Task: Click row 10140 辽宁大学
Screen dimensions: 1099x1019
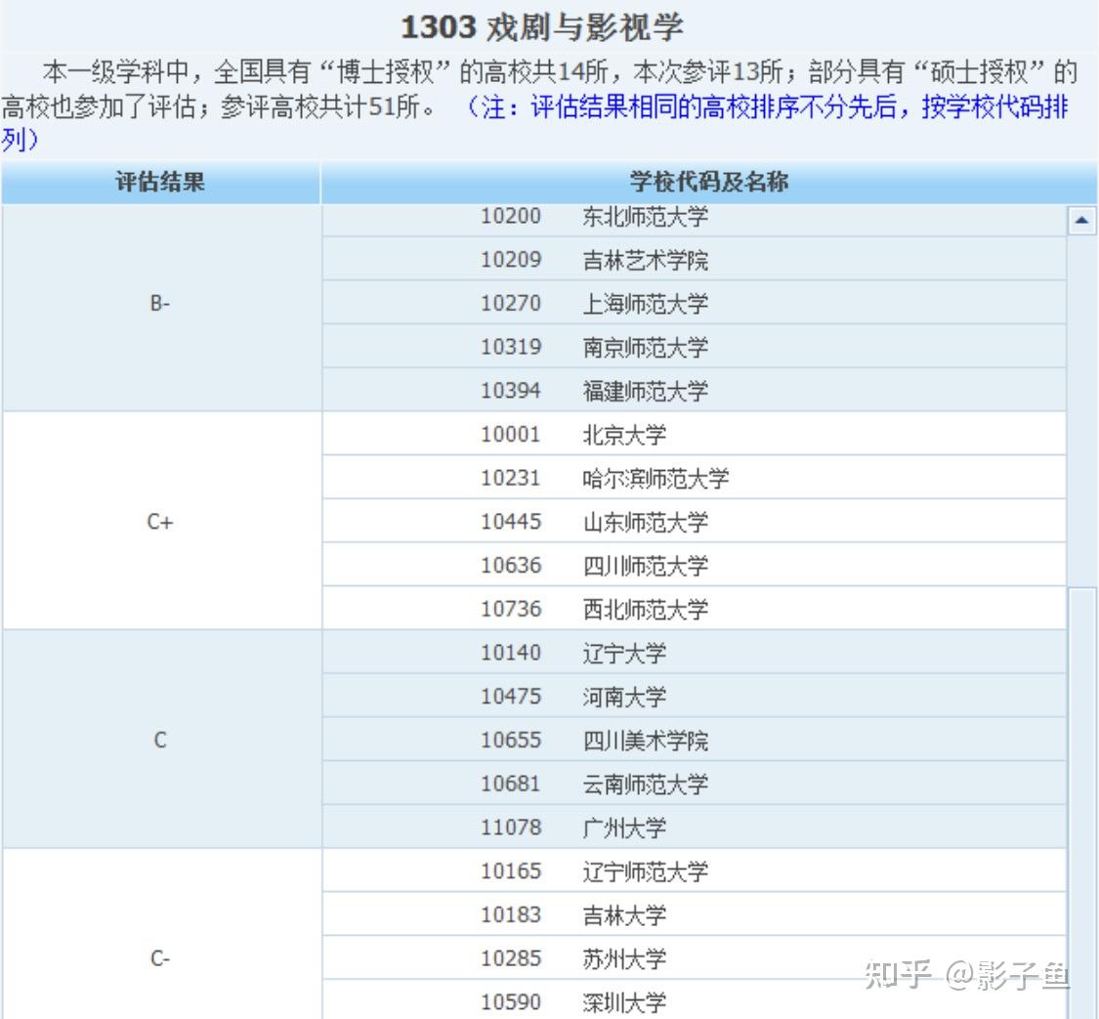Action: point(694,652)
